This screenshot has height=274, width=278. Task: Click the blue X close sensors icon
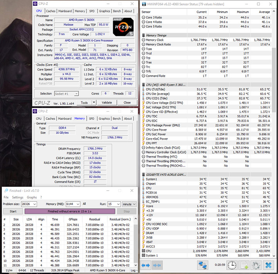268,266
